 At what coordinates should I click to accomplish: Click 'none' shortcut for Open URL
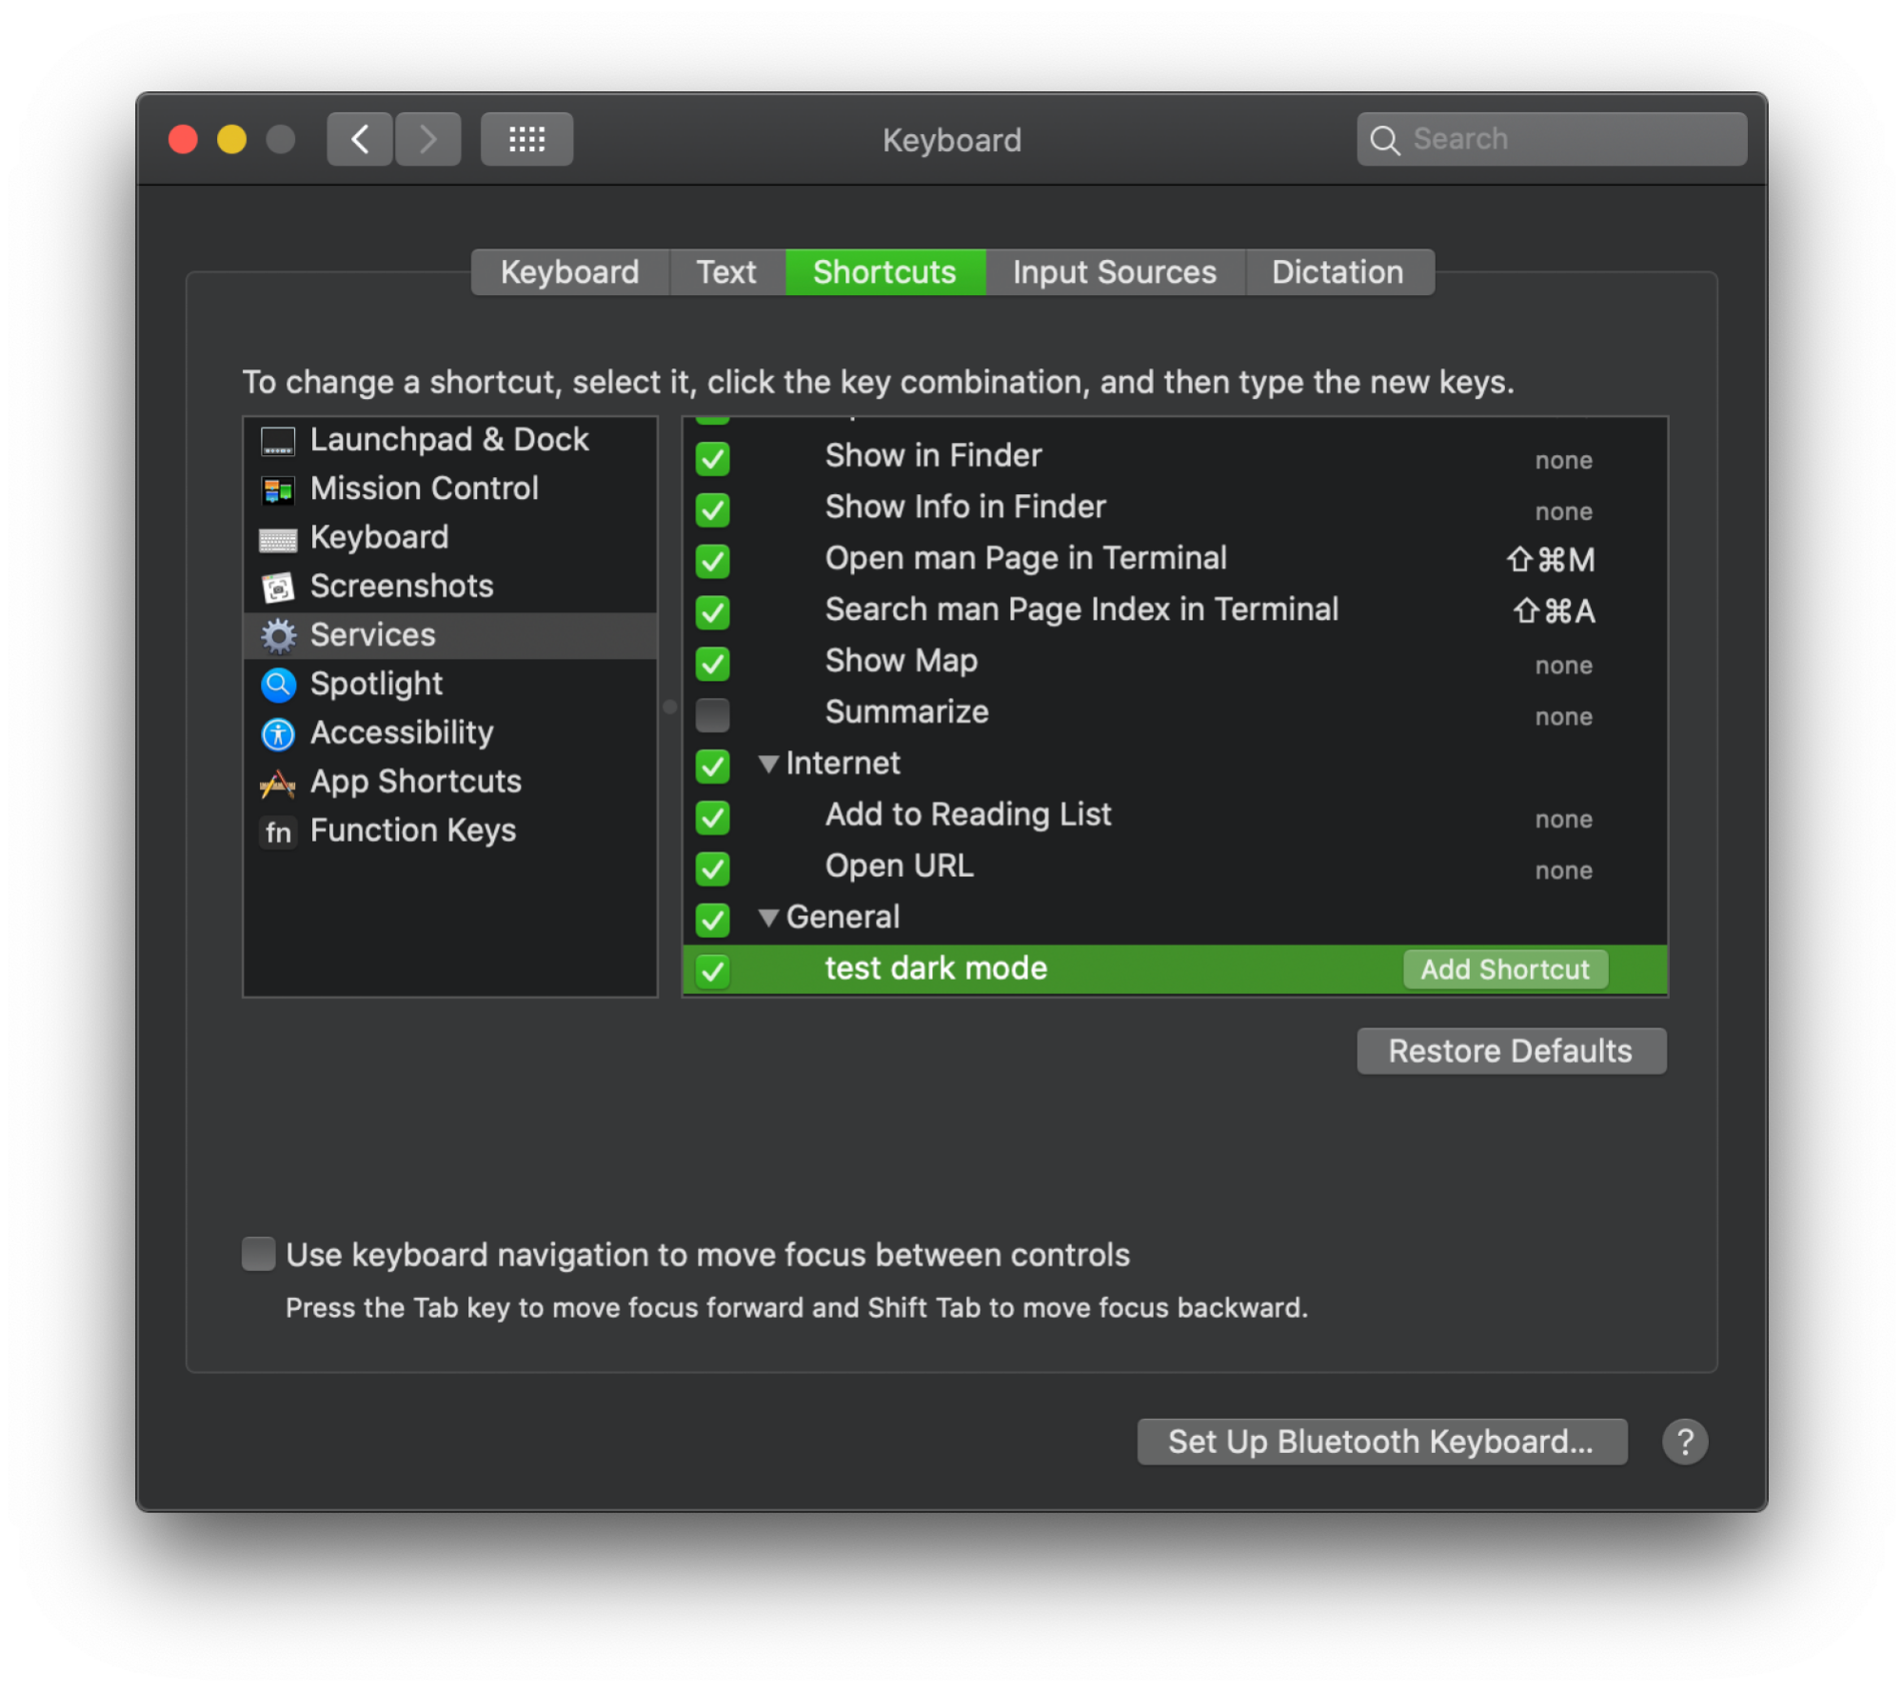click(x=1563, y=870)
